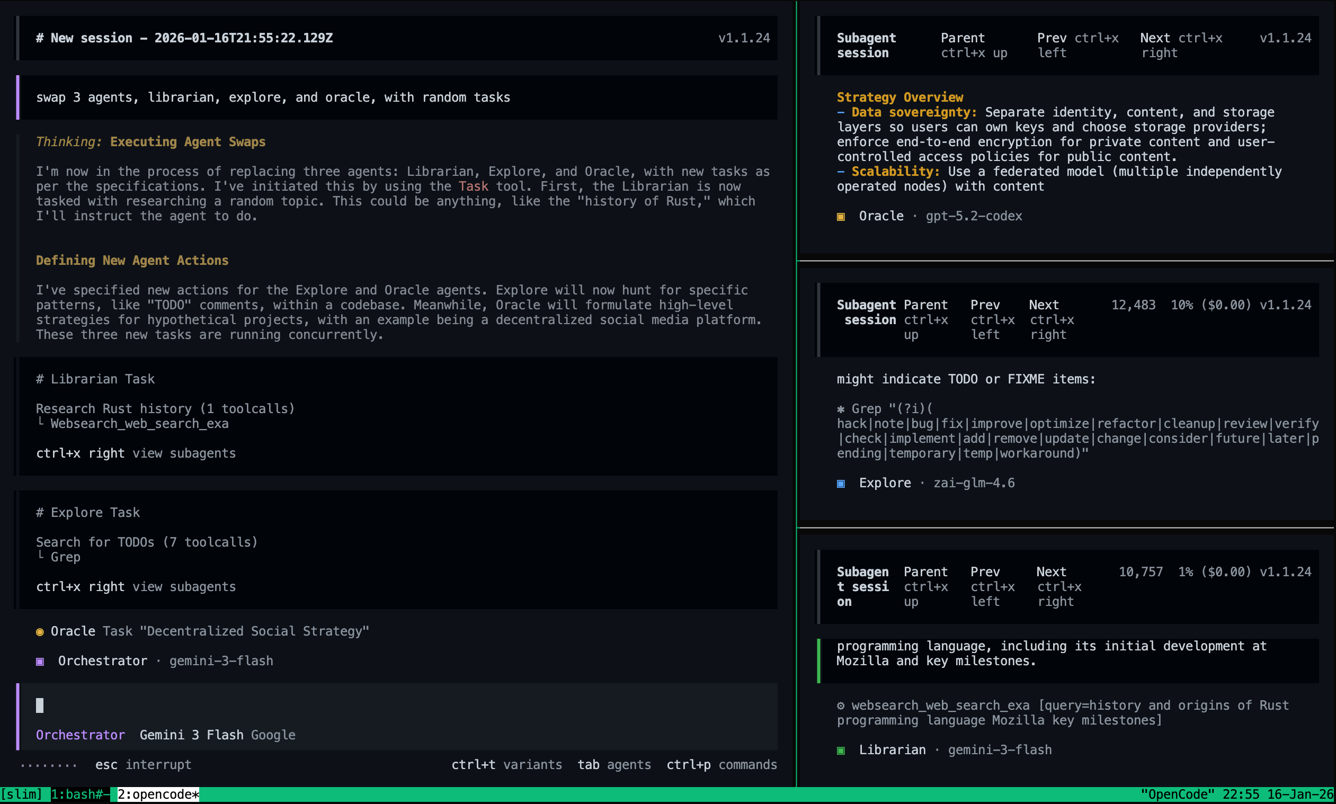Select the 2:opencode tmux window tab
The image size is (1336, 804).
158,794
